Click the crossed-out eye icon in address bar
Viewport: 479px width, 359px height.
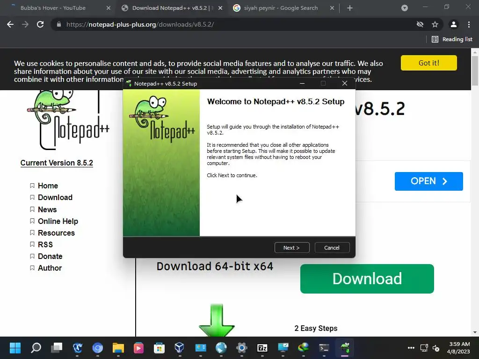420,24
